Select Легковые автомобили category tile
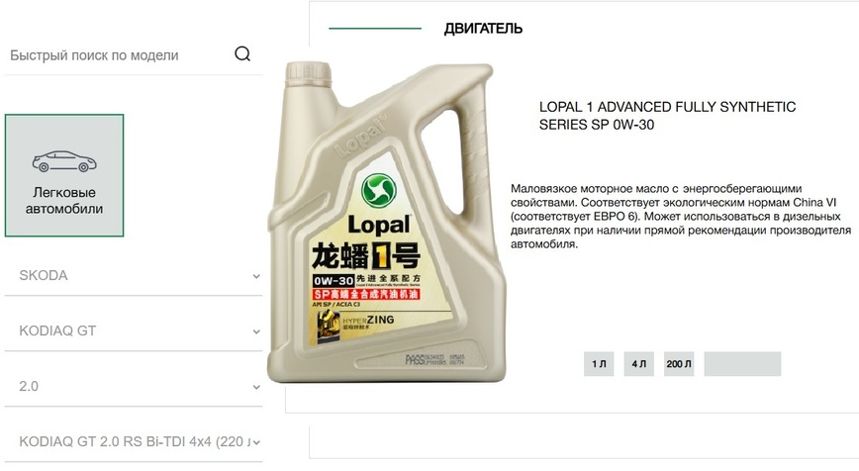Viewport: 859px width, 471px height. pos(64,175)
